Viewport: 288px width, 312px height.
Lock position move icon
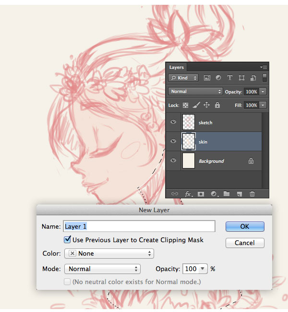tap(206, 105)
